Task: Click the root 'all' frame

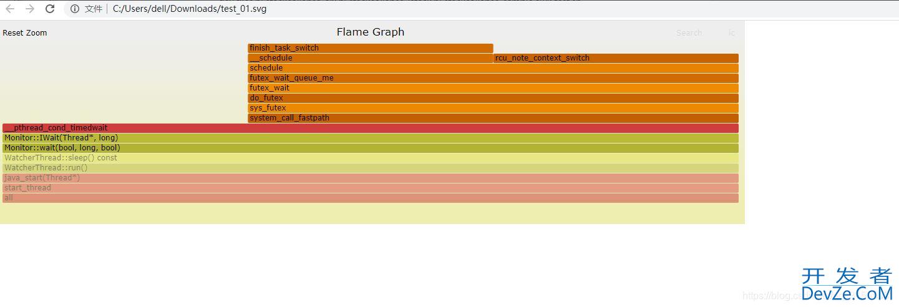Action: tap(370, 198)
